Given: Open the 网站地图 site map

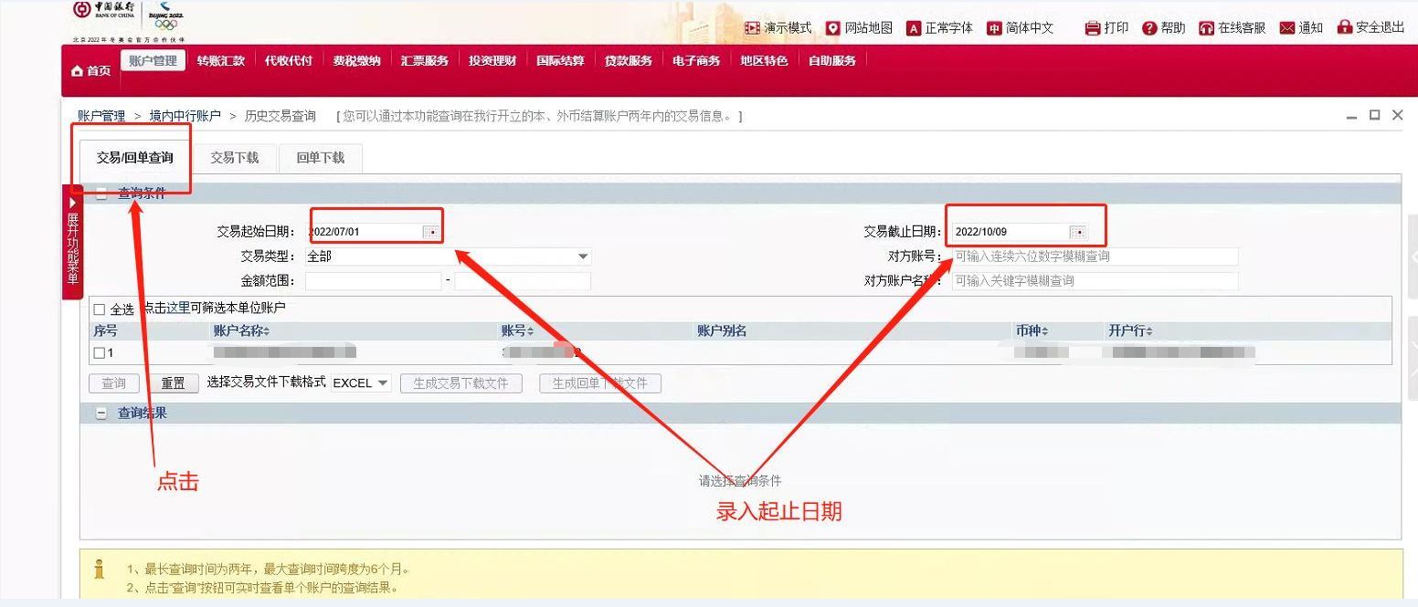Looking at the screenshot, I should (x=860, y=27).
